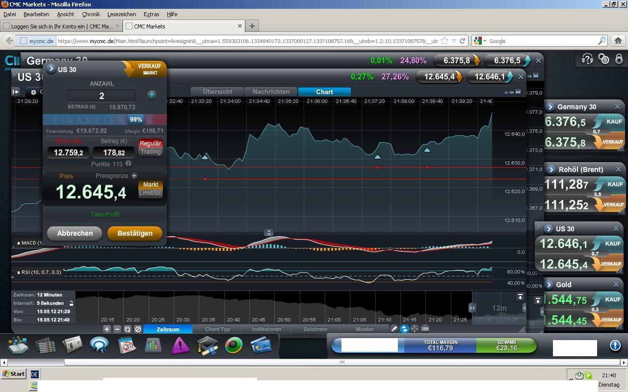Screen dimensions: 628x392
Task: Click the 1234 values display icon
Action: pos(425,329)
